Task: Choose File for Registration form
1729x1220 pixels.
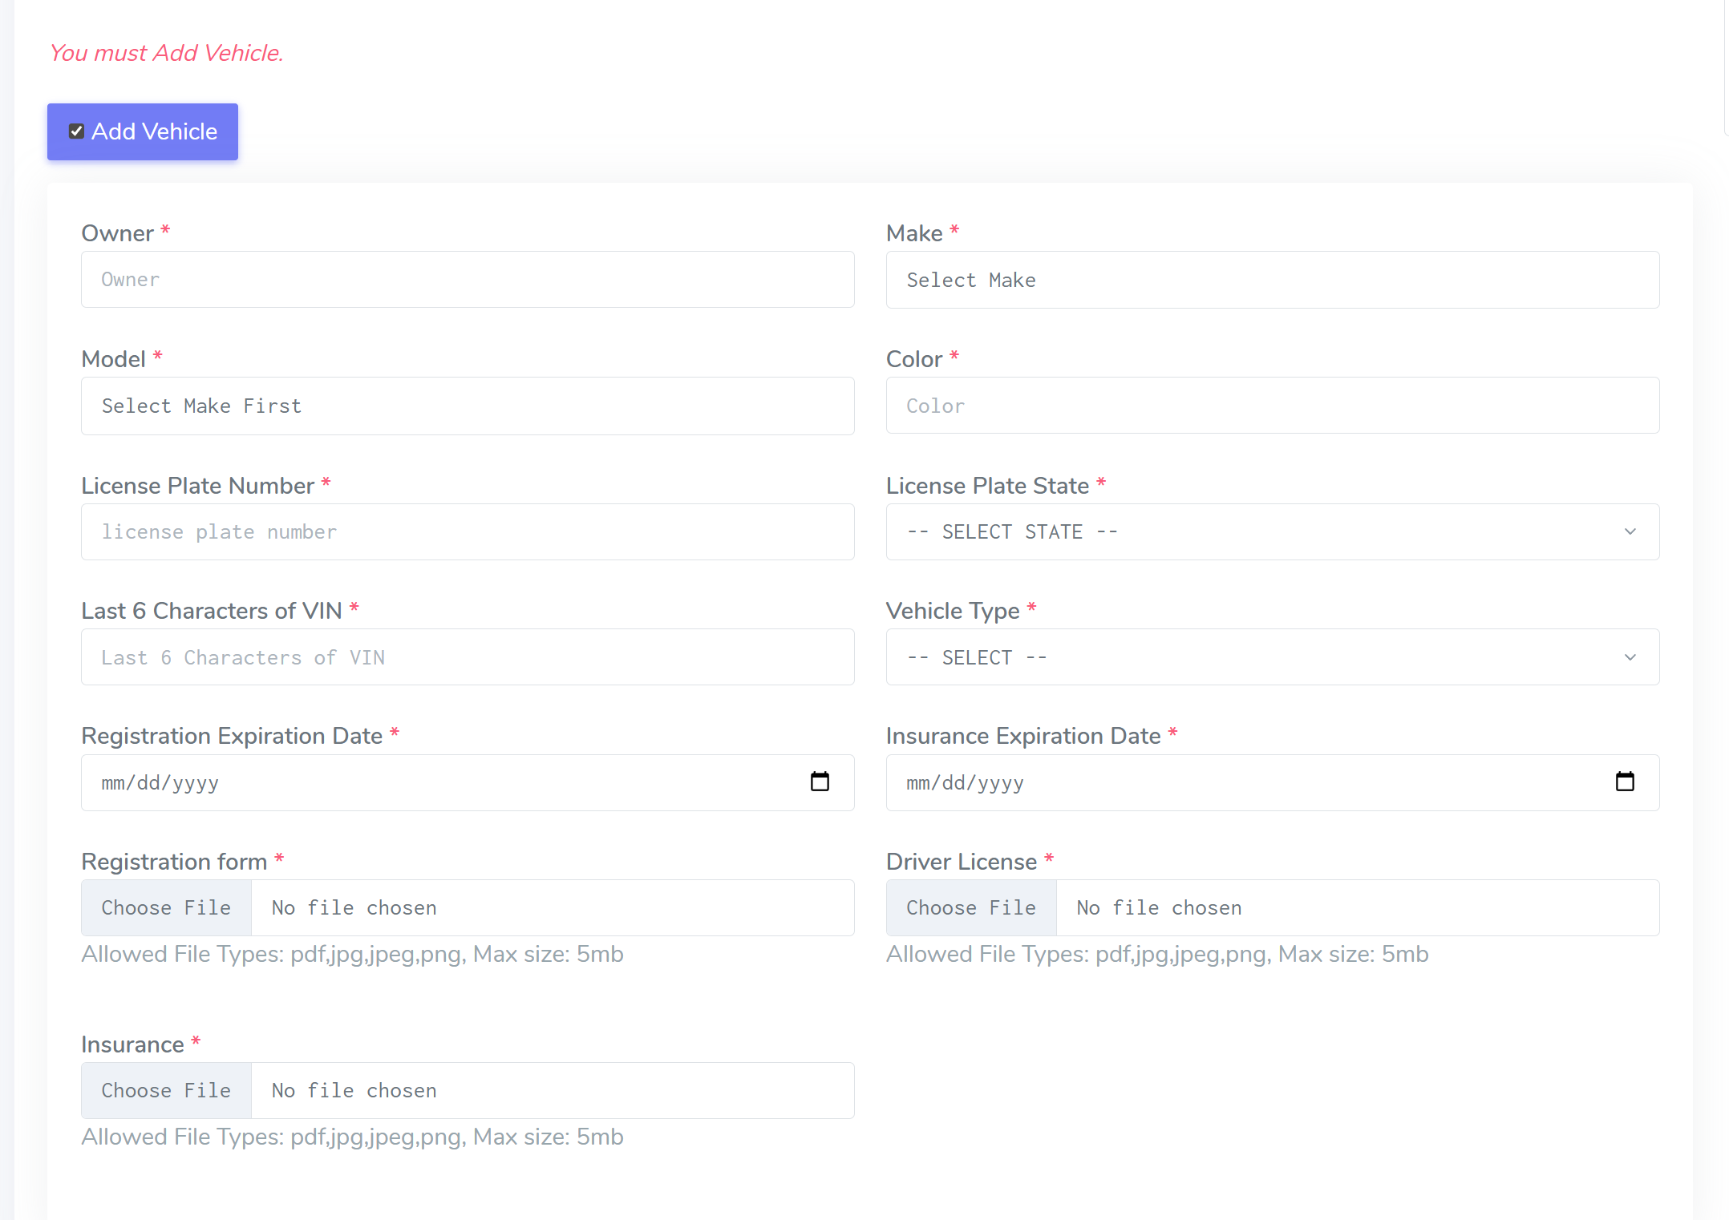Action: click(x=166, y=907)
